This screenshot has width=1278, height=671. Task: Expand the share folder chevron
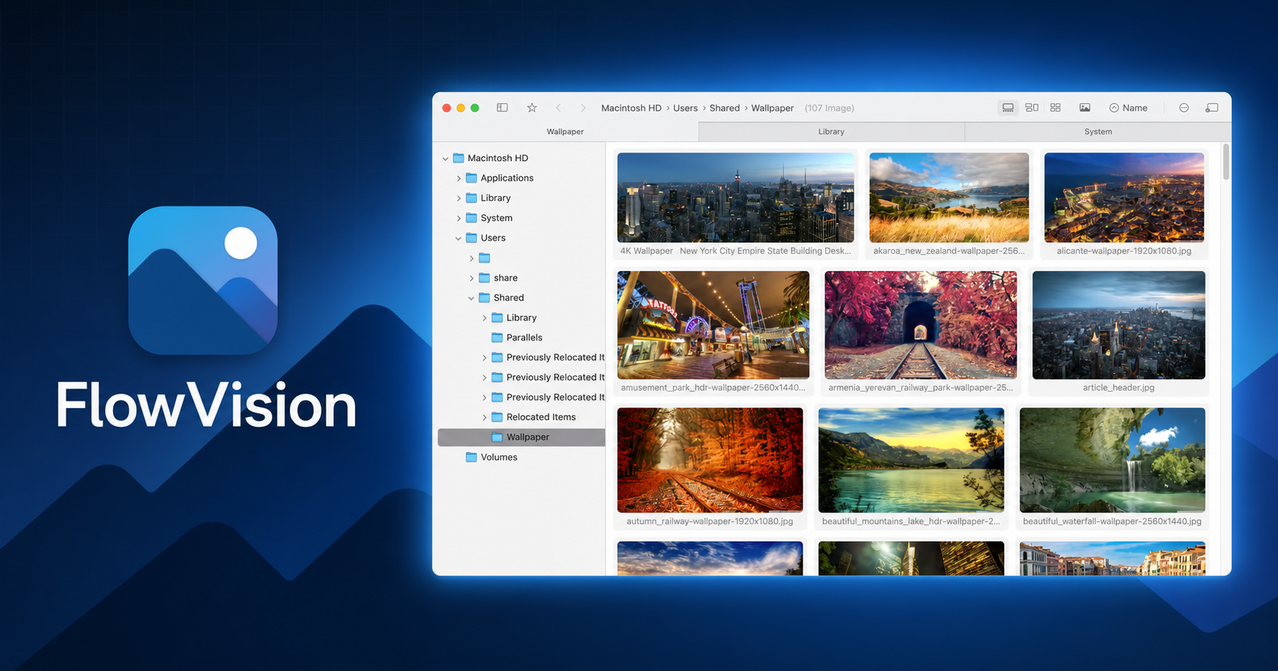coord(472,278)
